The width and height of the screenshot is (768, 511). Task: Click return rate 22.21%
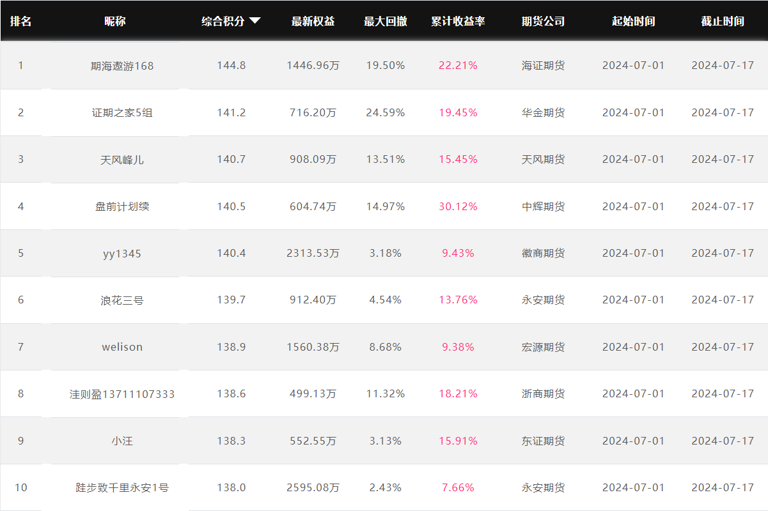click(x=458, y=65)
